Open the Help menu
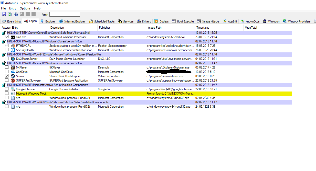 [x=37, y=8]
